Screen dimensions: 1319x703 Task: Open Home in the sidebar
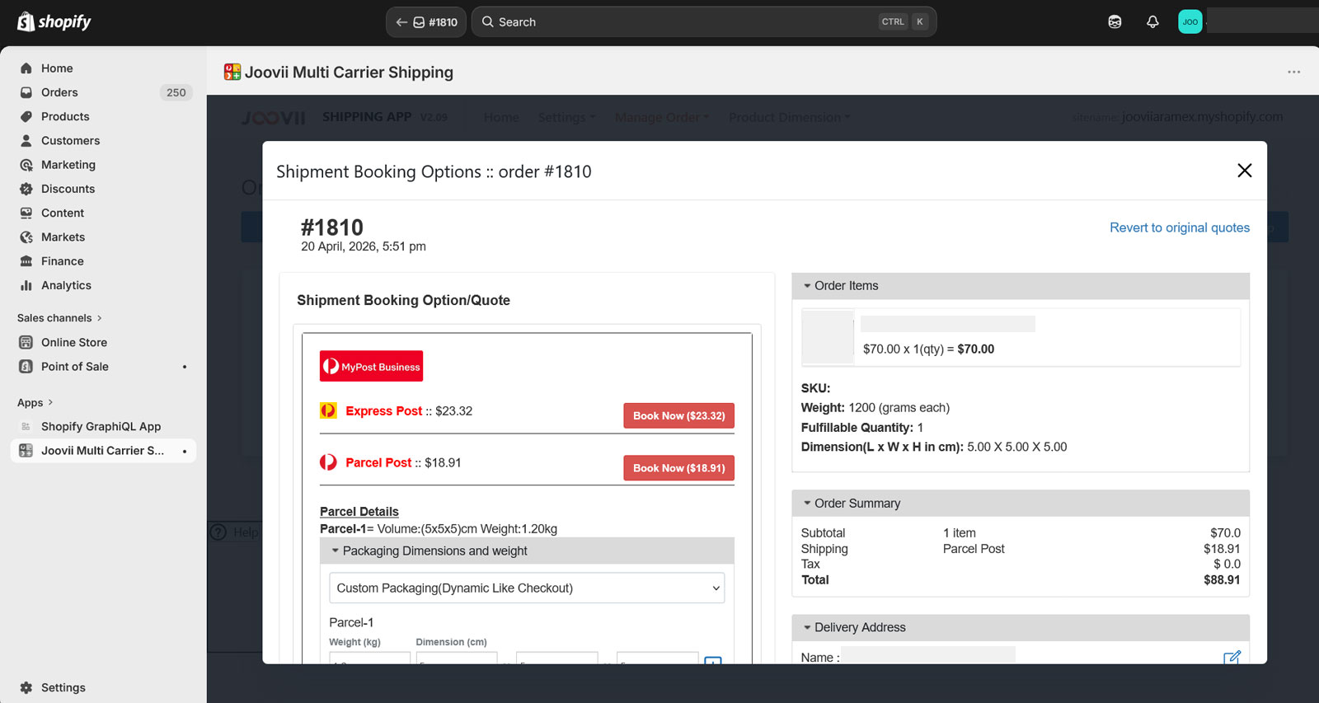pos(57,68)
